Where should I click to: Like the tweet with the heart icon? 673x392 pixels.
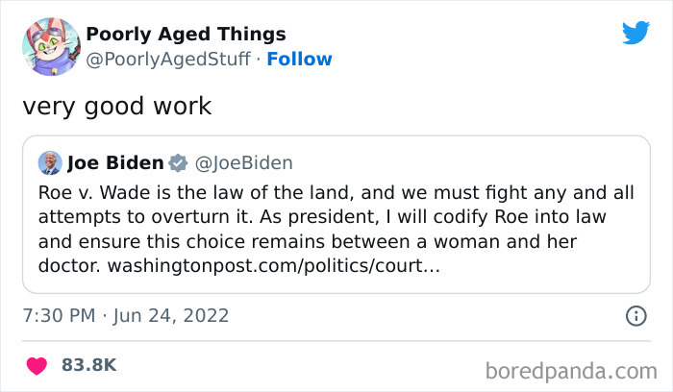(37, 366)
